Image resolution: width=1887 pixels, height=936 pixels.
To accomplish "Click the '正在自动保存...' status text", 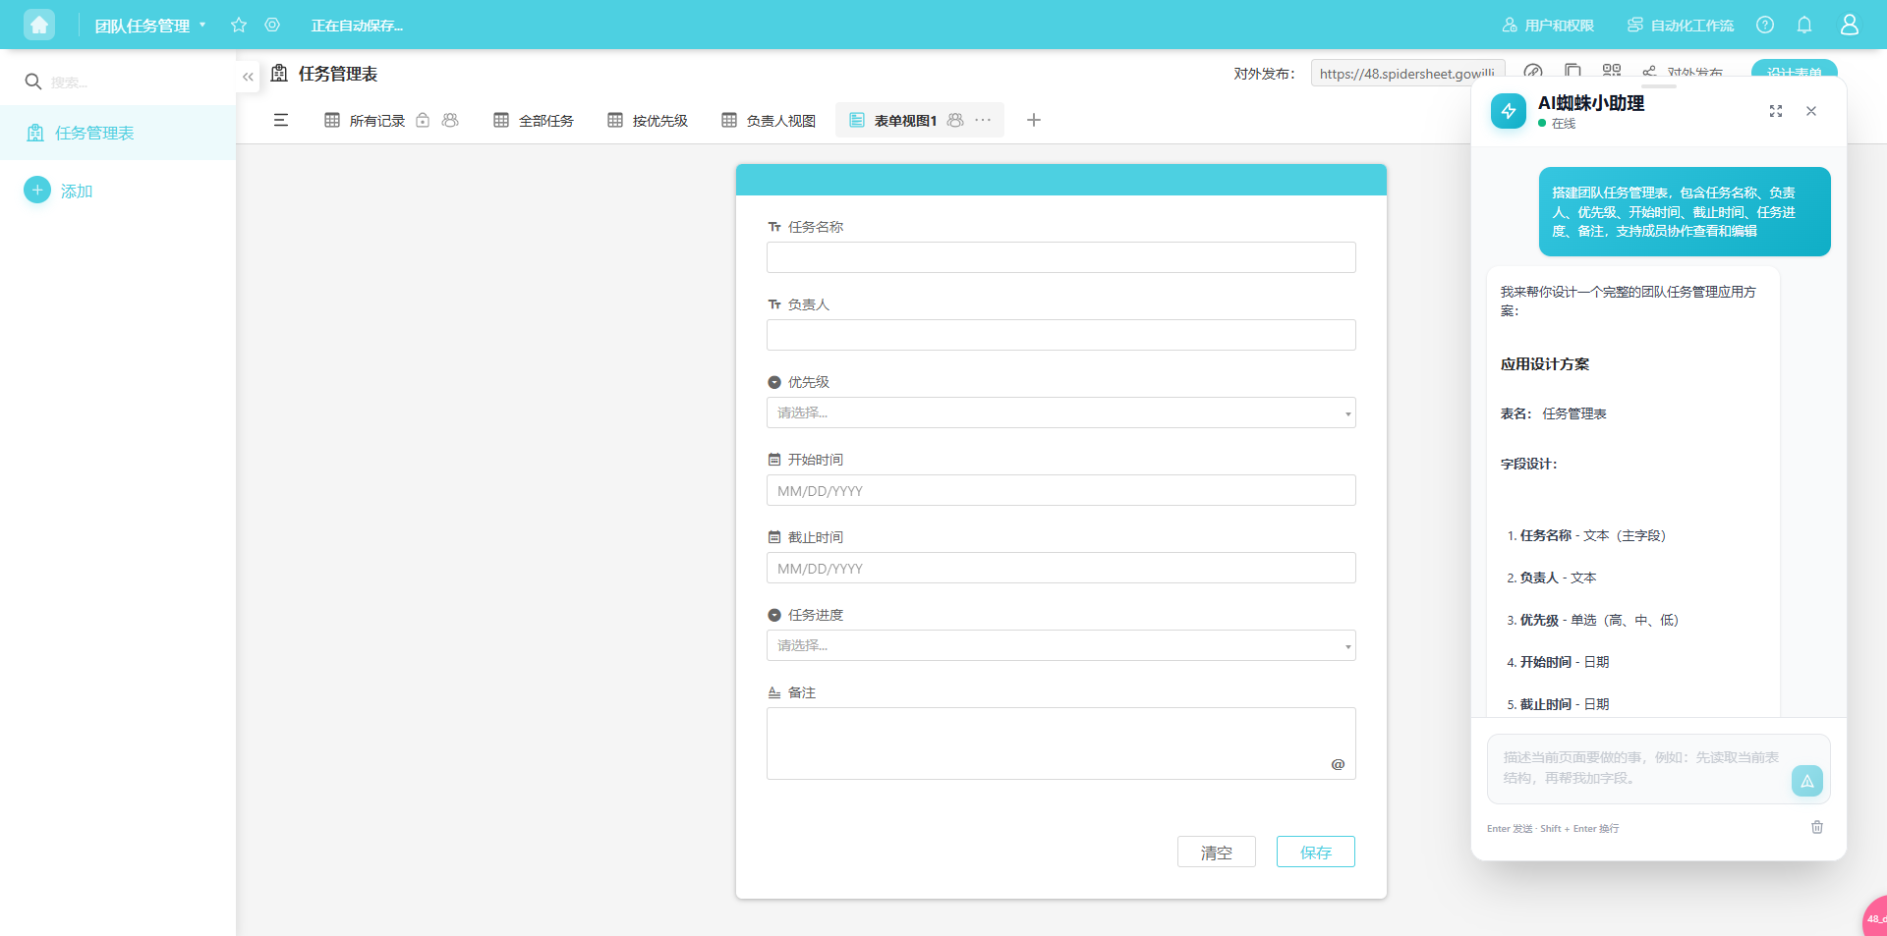I will (357, 26).
